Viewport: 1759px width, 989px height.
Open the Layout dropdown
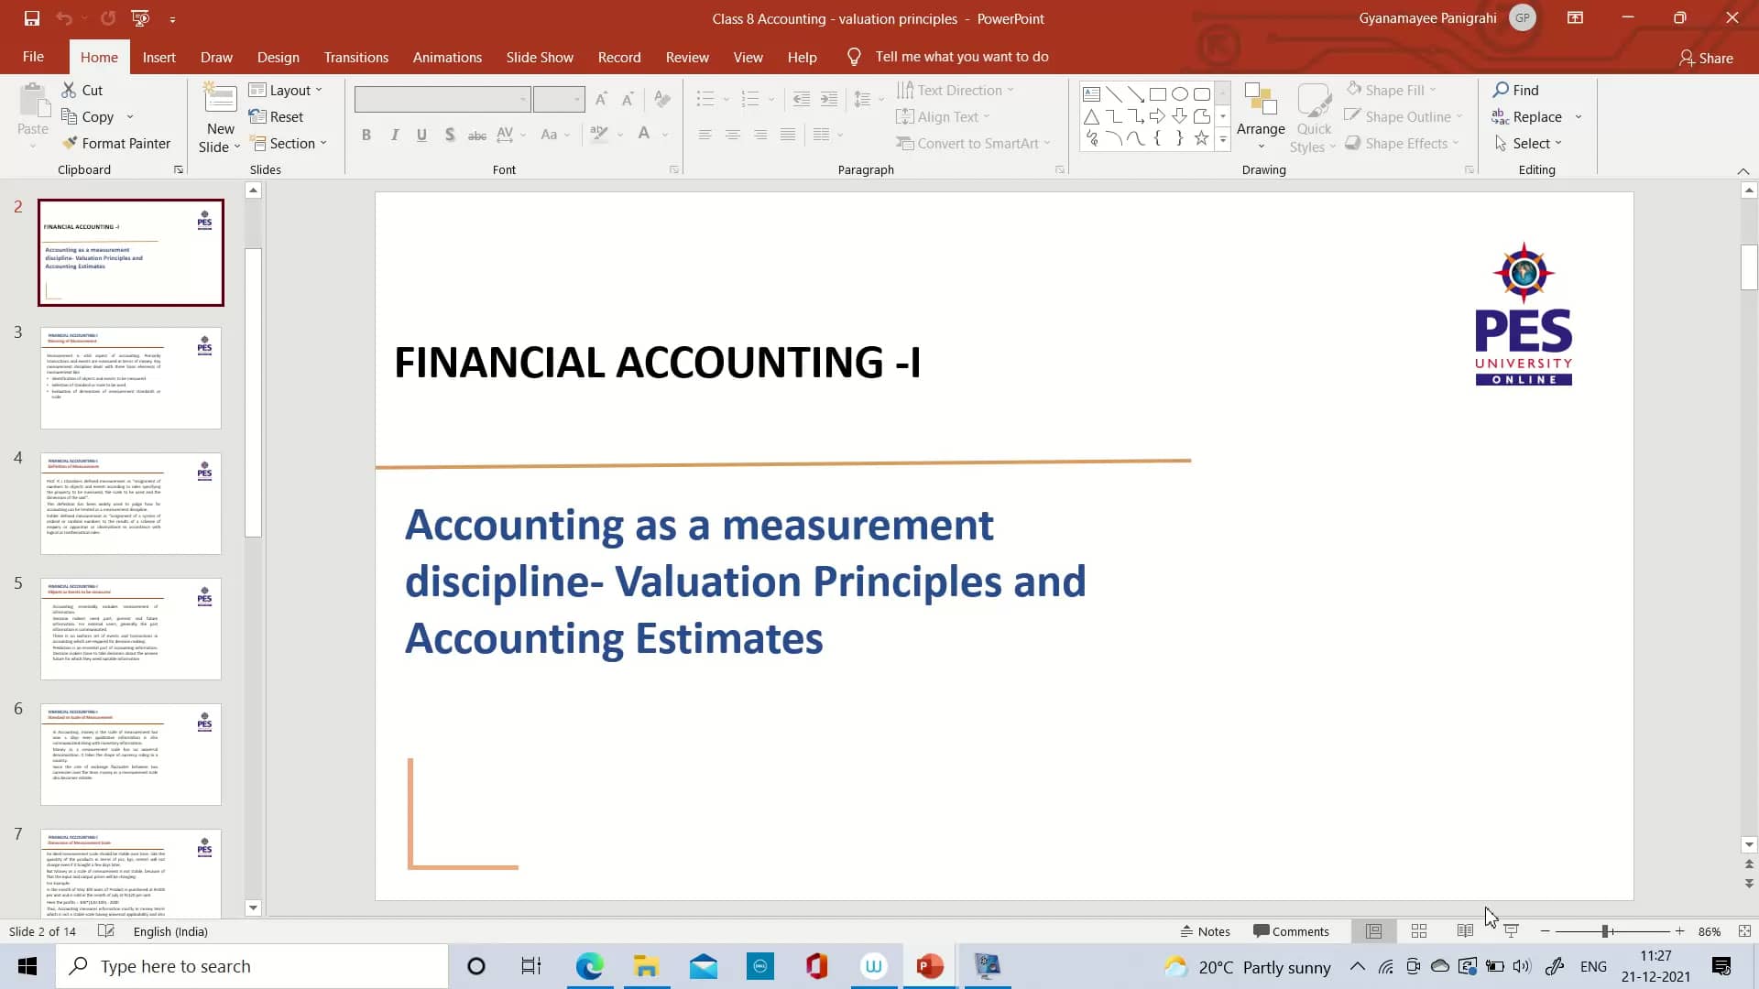[x=286, y=90]
